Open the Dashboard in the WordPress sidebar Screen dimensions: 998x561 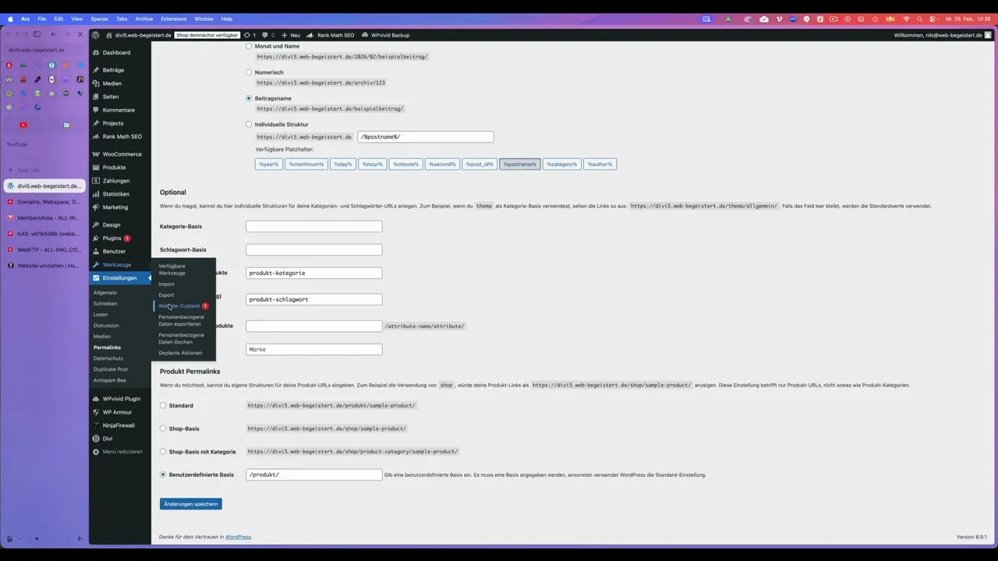coord(115,52)
